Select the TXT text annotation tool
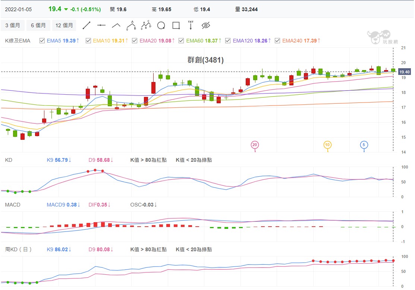Screen dimensions: 415x290 coord(191,25)
